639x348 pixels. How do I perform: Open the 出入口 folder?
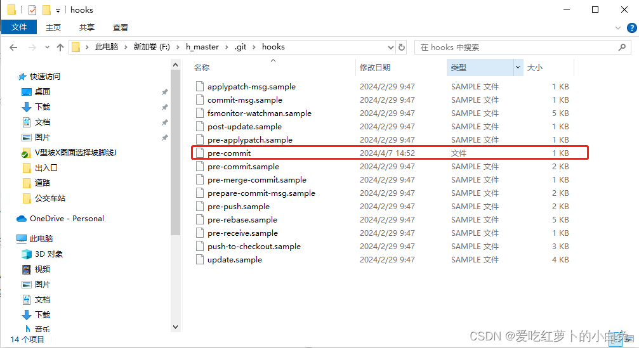[x=46, y=168]
